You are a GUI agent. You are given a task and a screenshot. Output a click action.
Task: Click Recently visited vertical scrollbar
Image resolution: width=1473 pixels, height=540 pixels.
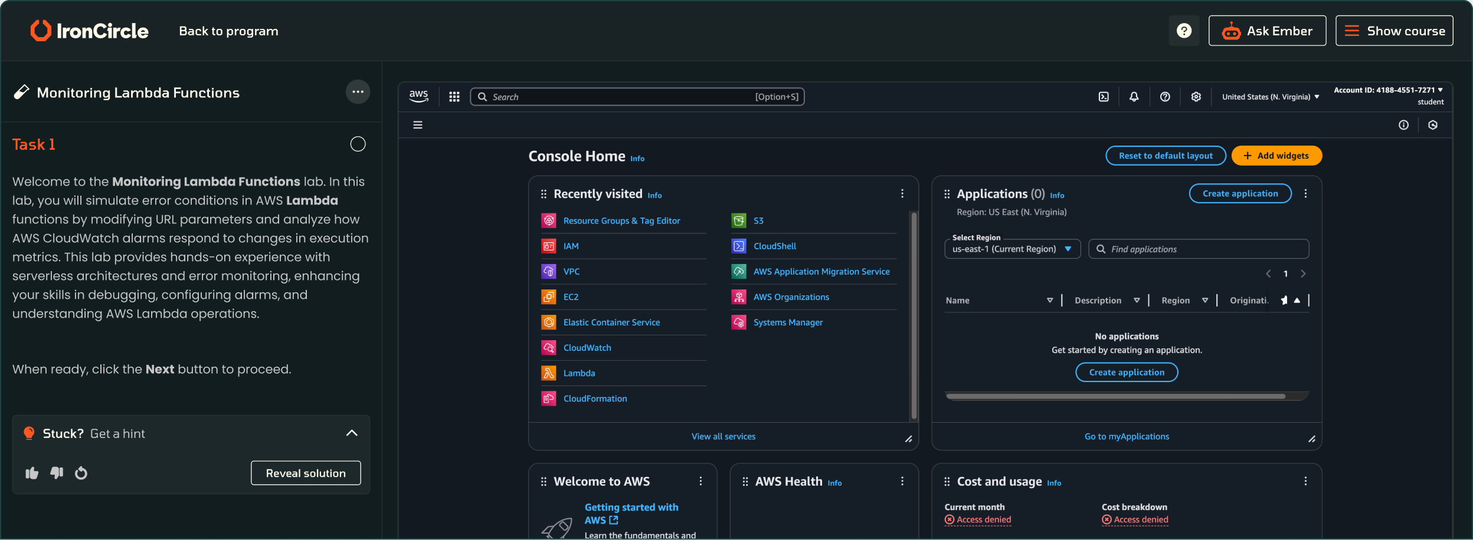tap(914, 315)
